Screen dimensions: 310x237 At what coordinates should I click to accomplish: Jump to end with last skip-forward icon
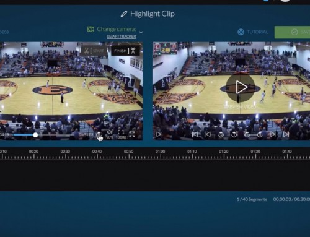pos(286,134)
